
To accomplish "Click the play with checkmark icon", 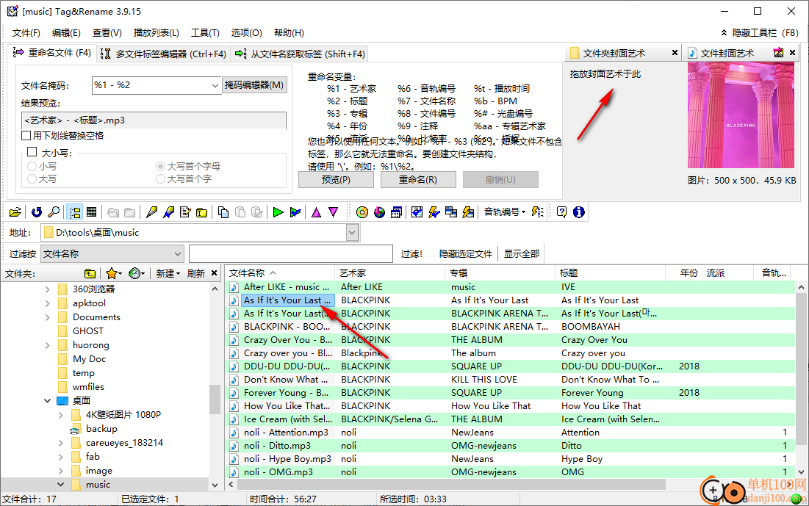I will tap(295, 212).
